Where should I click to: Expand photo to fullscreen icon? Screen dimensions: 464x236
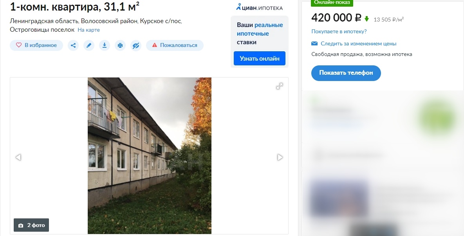279,86
